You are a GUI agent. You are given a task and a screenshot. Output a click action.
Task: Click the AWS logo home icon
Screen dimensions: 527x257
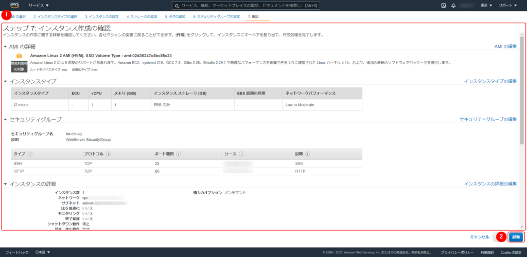click(x=14, y=5)
